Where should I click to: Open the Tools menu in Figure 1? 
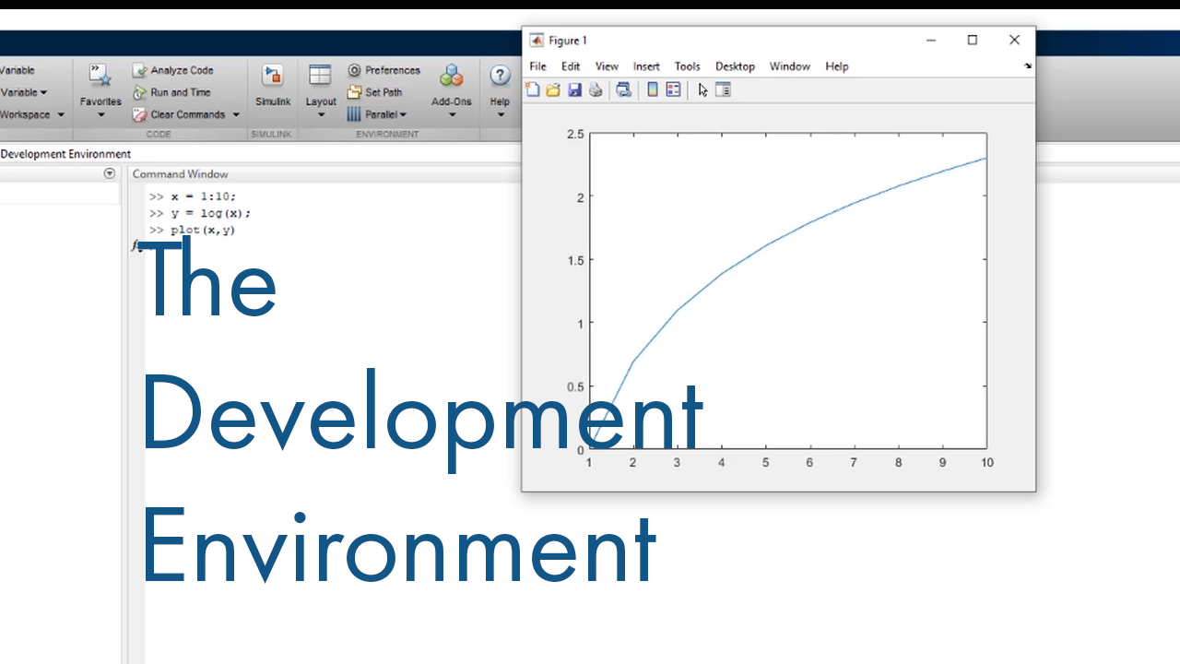coord(687,66)
